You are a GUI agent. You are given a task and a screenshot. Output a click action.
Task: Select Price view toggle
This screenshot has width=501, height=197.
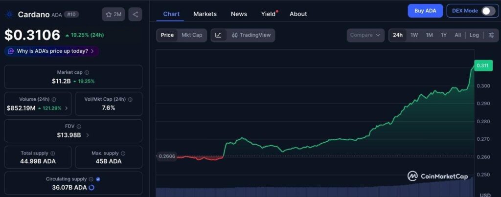tap(167, 35)
